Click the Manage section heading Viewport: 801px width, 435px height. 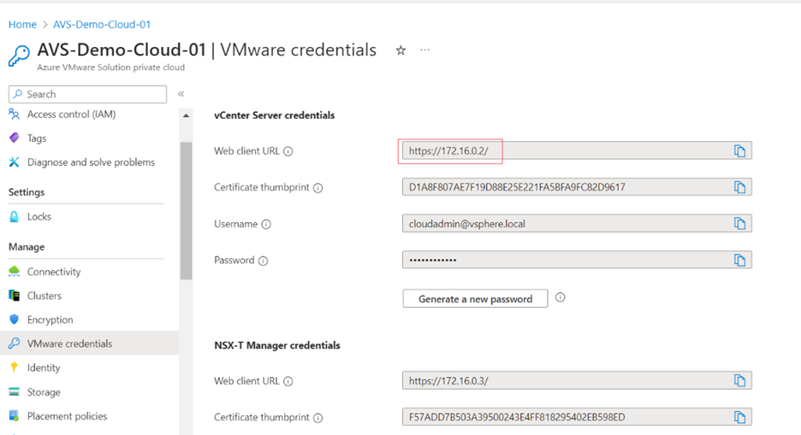pyautogui.click(x=27, y=247)
